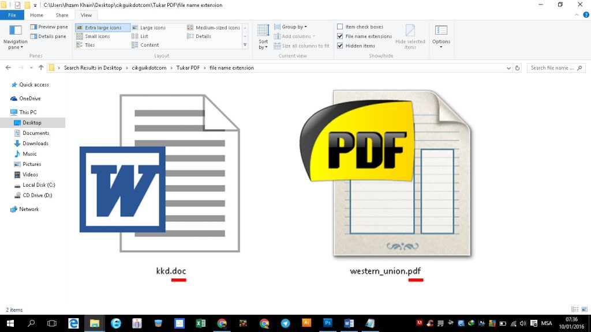The width and height of the screenshot is (591, 332).
Task: Open Word from the taskbar
Action: [349, 323]
